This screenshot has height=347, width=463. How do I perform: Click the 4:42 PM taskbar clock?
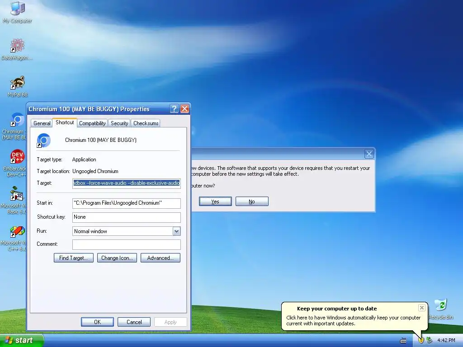446,340
